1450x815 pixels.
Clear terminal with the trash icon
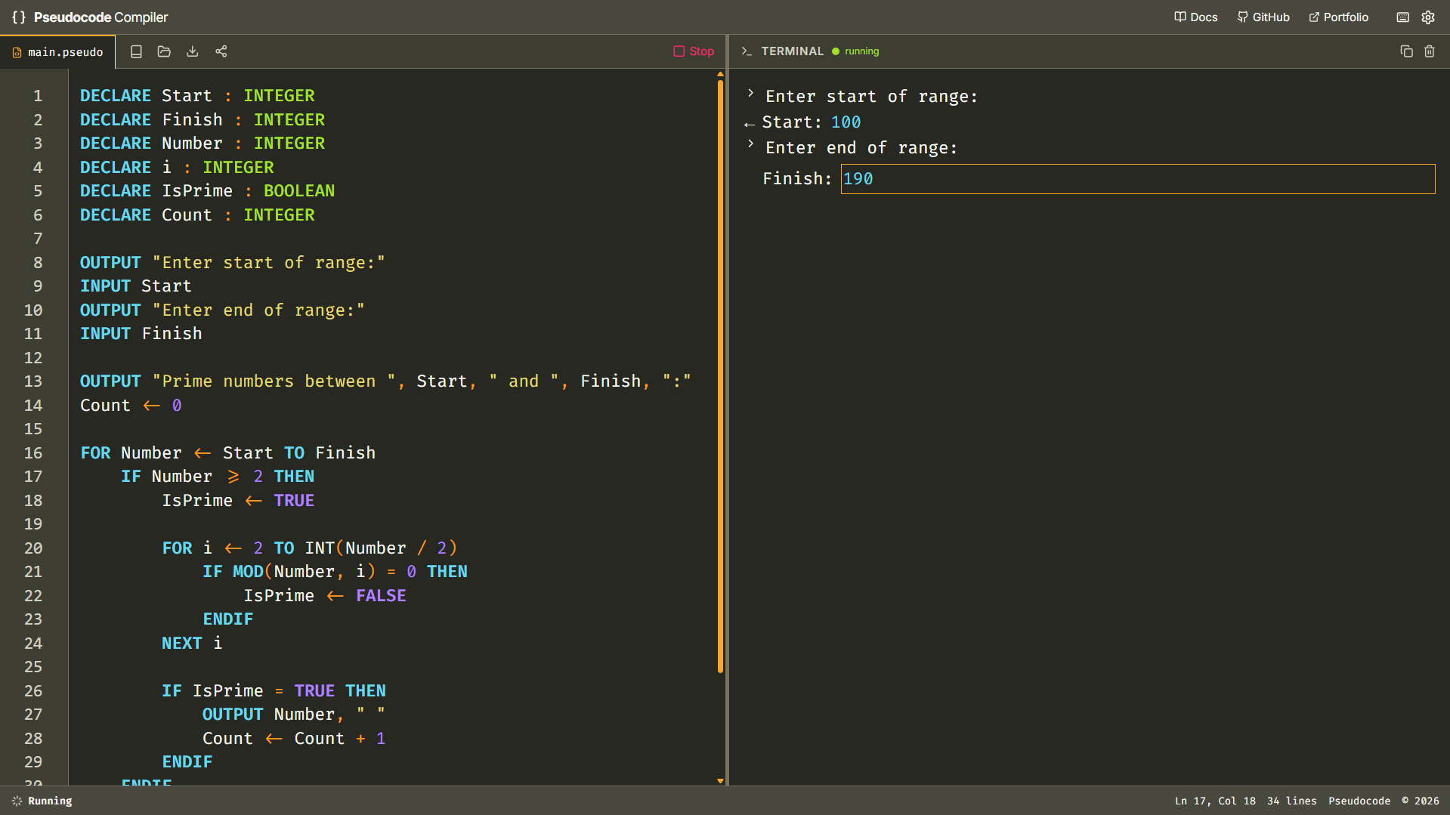click(x=1430, y=51)
